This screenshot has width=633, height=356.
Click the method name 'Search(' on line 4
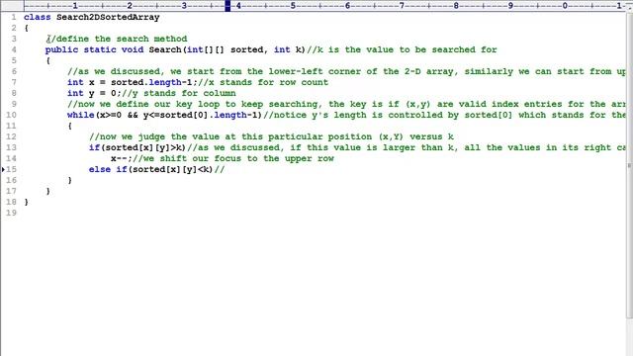167,50
